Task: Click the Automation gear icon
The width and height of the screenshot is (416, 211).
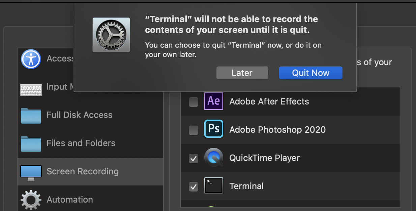Action: [31, 200]
